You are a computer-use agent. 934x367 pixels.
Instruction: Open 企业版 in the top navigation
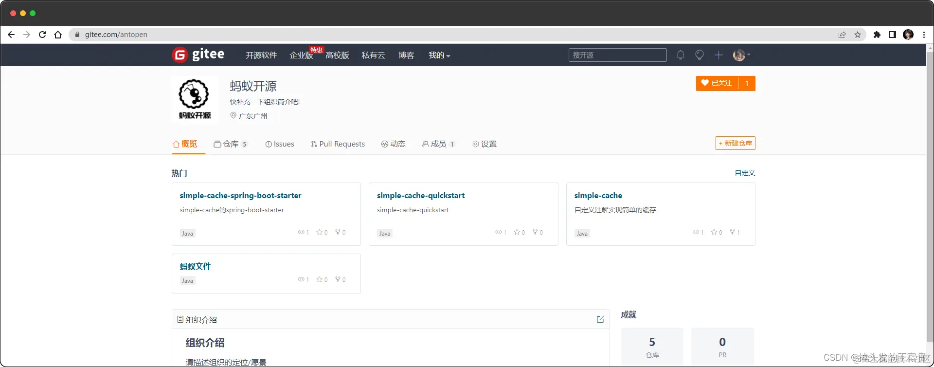(x=302, y=55)
